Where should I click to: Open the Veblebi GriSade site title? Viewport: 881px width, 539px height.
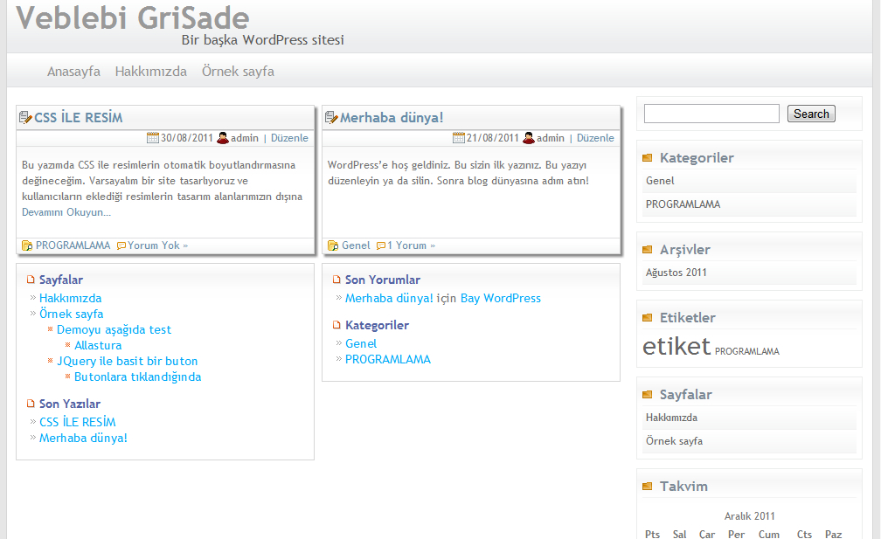point(133,17)
